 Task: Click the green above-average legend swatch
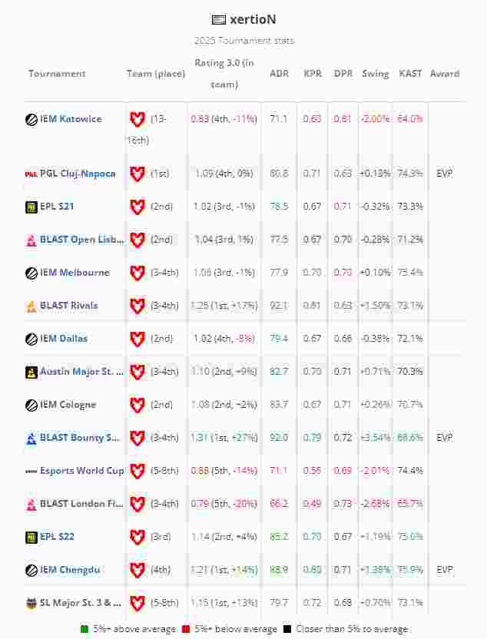pyautogui.click(x=84, y=629)
